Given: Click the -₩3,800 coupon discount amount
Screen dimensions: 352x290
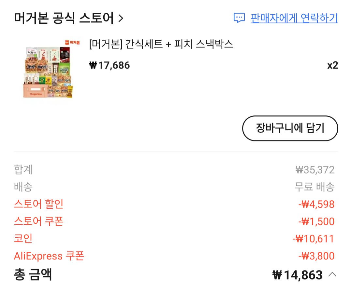Looking at the screenshot, I should tap(316, 256).
